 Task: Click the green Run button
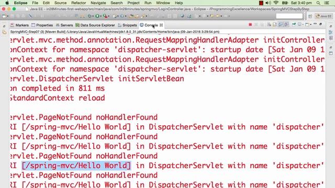(x=97, y=16)
